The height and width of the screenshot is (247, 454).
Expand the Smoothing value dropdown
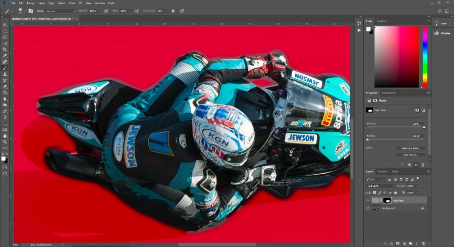(x=167, y=11)
